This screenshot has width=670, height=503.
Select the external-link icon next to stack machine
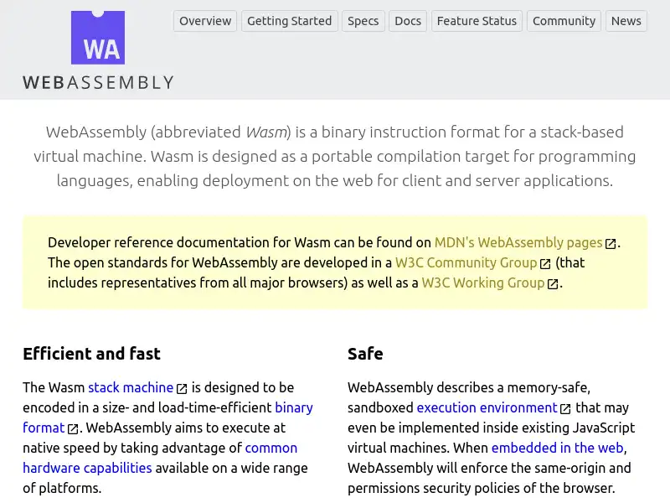click(x=182, y=387)
